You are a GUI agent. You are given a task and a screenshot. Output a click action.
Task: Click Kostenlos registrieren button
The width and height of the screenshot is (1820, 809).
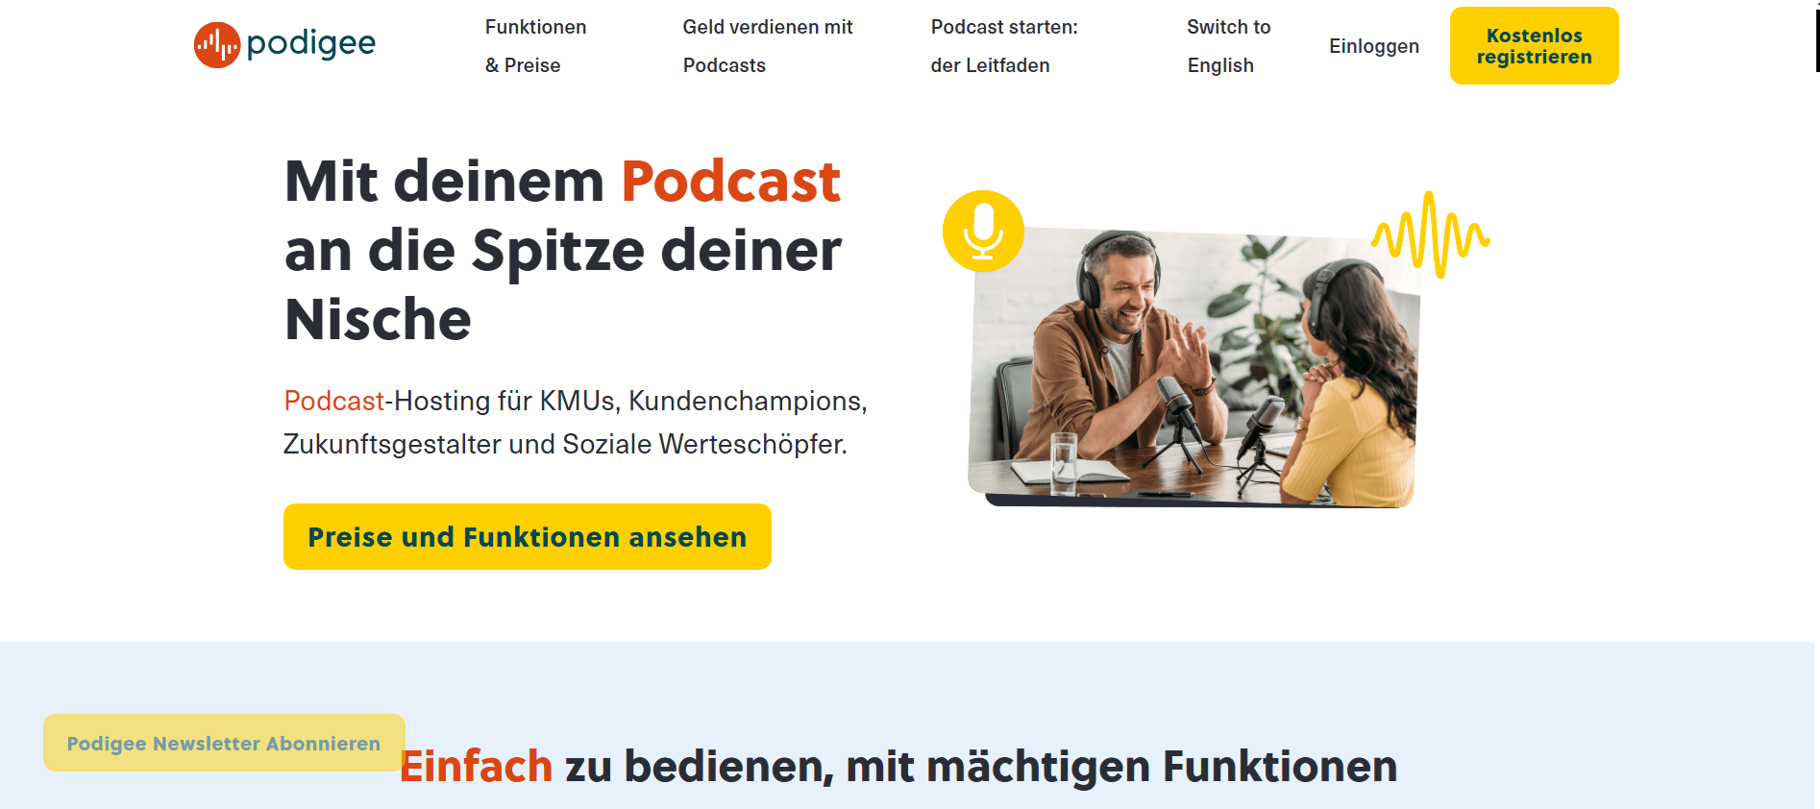coord(1535,46)
